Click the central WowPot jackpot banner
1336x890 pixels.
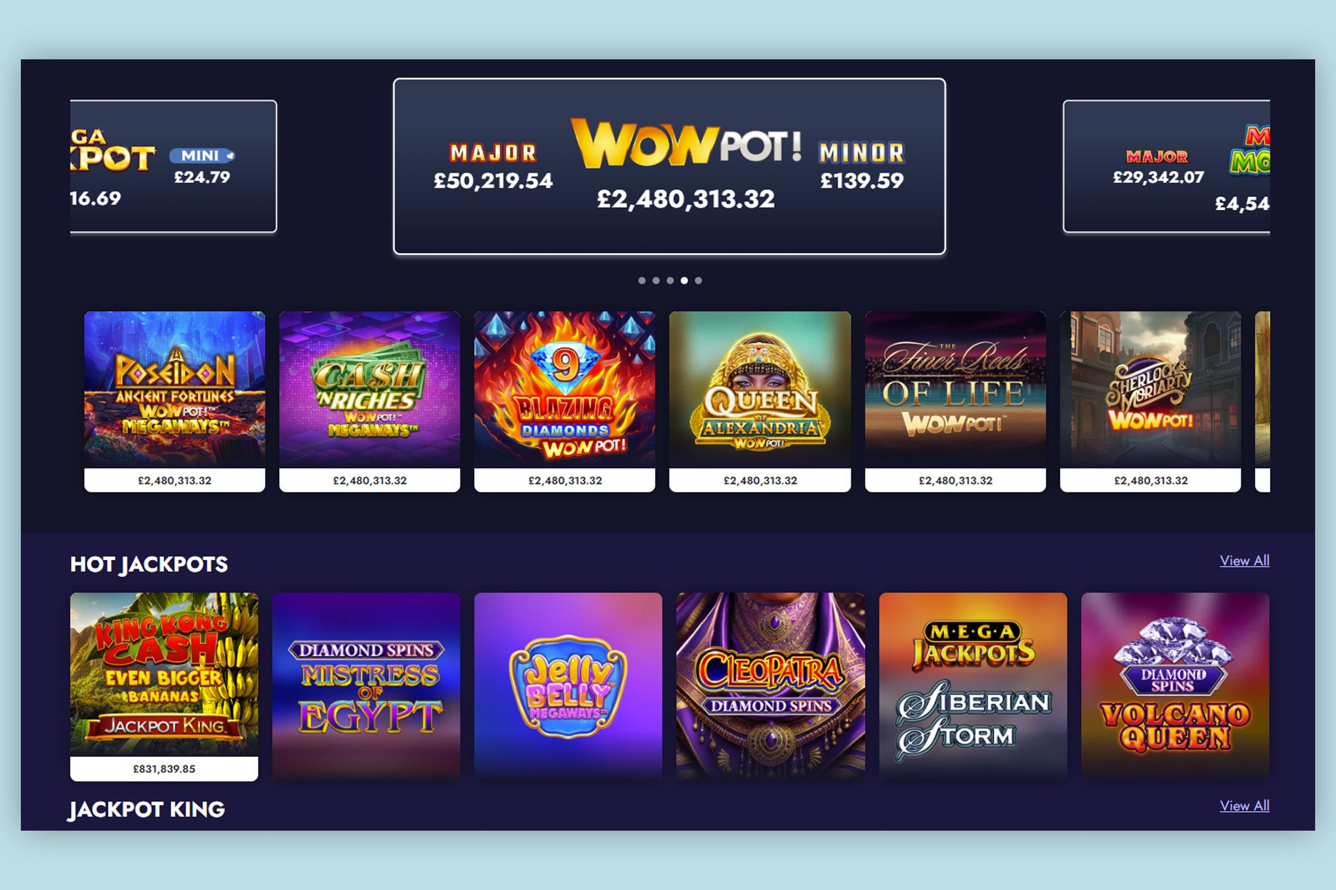pos(669,166)
